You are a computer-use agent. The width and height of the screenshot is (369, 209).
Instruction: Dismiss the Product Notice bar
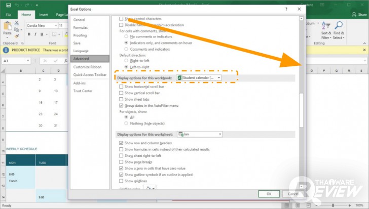pyautogui.click(x=364, y=50)
